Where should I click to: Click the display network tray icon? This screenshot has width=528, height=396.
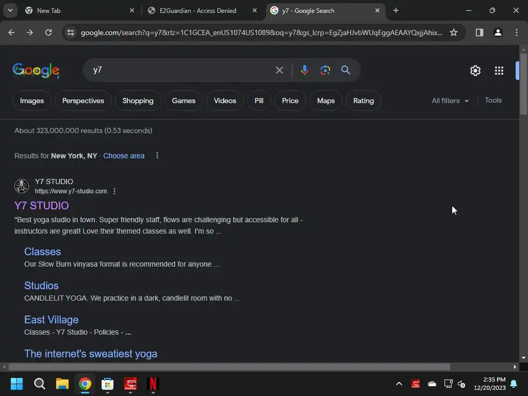pyautogui.click(x=448, y=384)
